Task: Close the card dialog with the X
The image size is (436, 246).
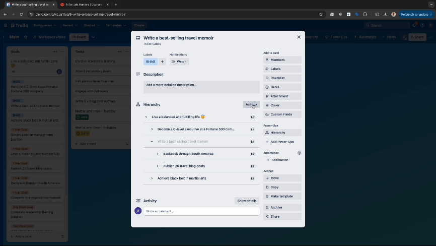Action: [x=299, y=37]
